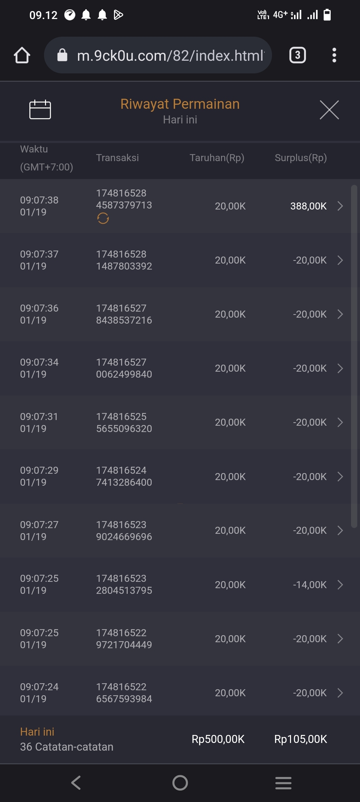Image resolution: width=360 pixels, height=802 pixels.
Task: Tap the padlock site security icon
Action: click(62, 55)
